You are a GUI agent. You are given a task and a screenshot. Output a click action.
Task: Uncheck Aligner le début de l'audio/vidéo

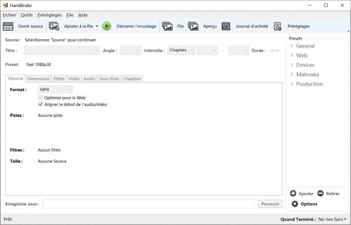[40, 104]
